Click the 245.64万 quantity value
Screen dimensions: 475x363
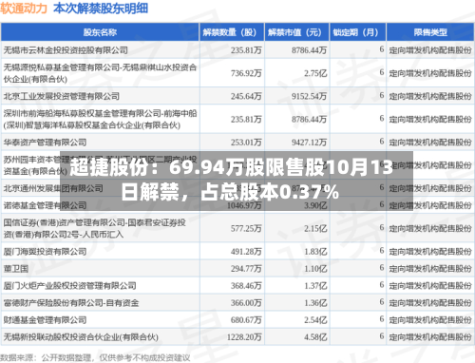[x=246, y=96]
